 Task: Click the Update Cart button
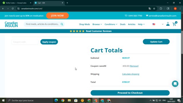(156, 42)
